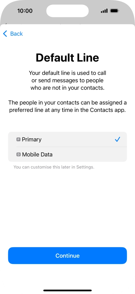The width and height of the screenshot is (135, 294).
Task: Tap the blue back chevron icon
Action: [x=5, y=34]
